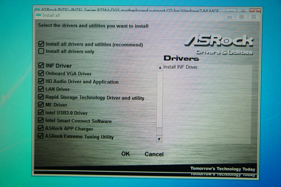Close the ASRock support CD window behind
Image resolution: width=281 pixels, height=187 pixels.
point(255,10)
